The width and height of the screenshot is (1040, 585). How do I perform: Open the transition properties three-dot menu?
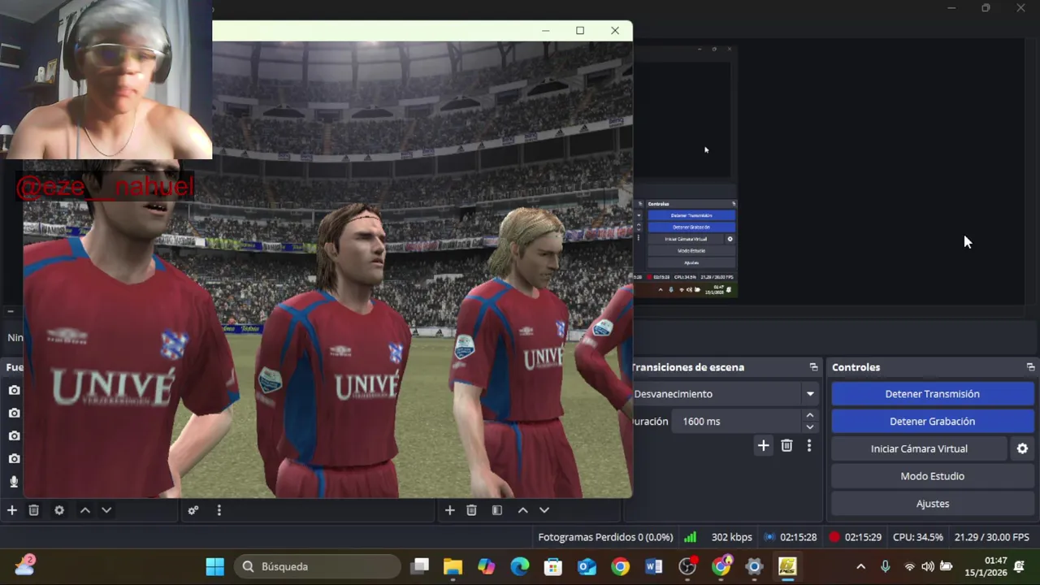point(808,445)
